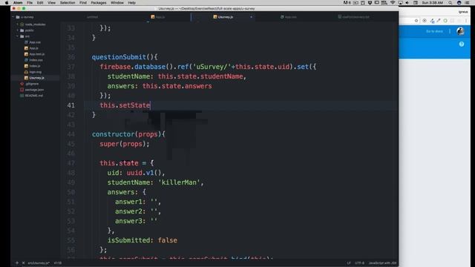Click Go to docs in browser window

tap(434, 31)
